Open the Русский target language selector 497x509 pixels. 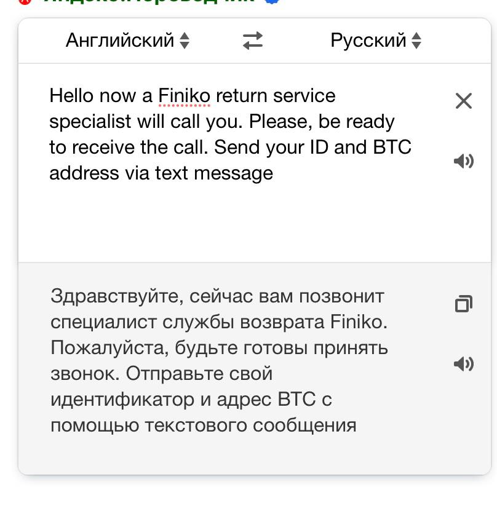pos(376,41)
